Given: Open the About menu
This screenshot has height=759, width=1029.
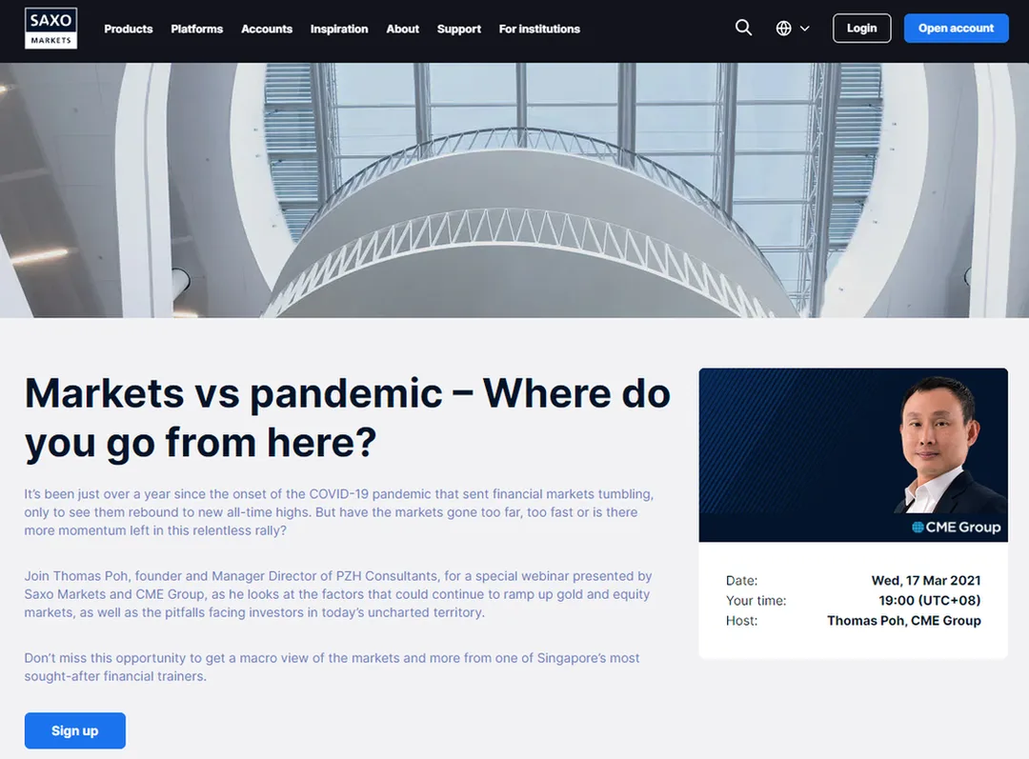Looking at the screenshot, I should (402, 29).
